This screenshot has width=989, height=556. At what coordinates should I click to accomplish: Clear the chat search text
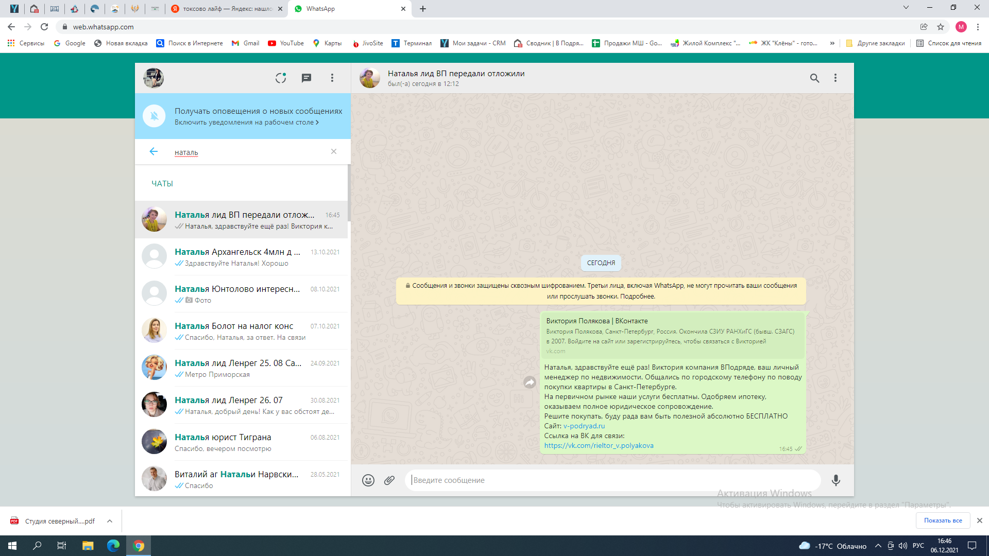pos(334,151)
